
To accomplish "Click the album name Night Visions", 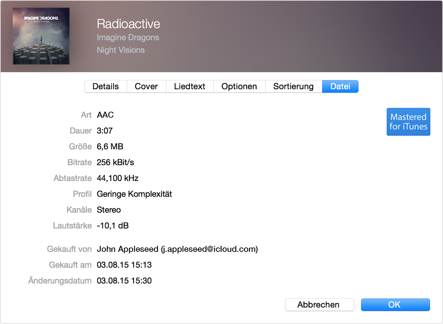I will 121,50.
